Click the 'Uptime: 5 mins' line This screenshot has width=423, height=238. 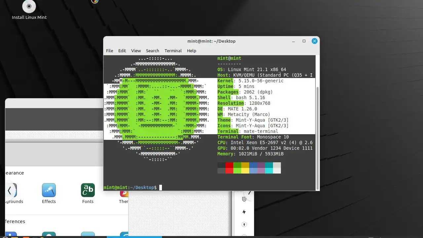[x=236, y=86]
